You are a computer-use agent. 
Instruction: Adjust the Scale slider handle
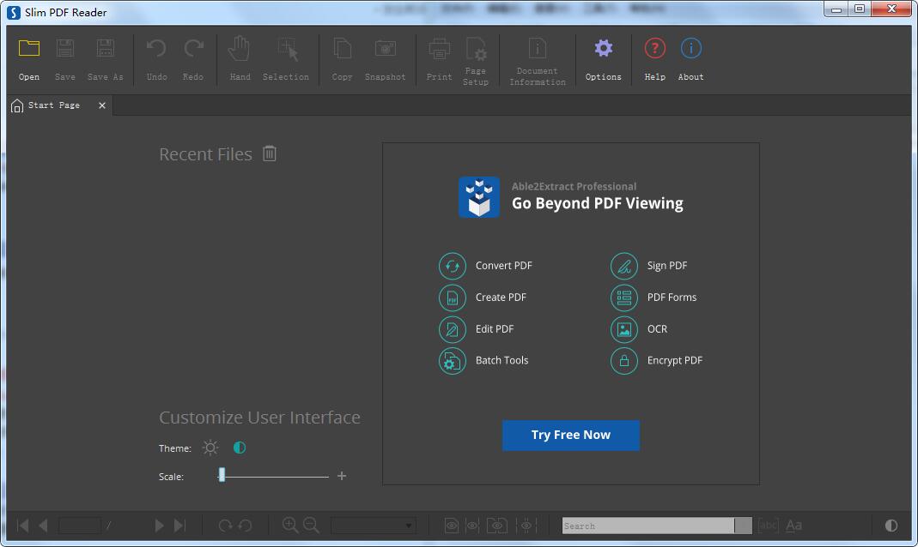point(221,476)
